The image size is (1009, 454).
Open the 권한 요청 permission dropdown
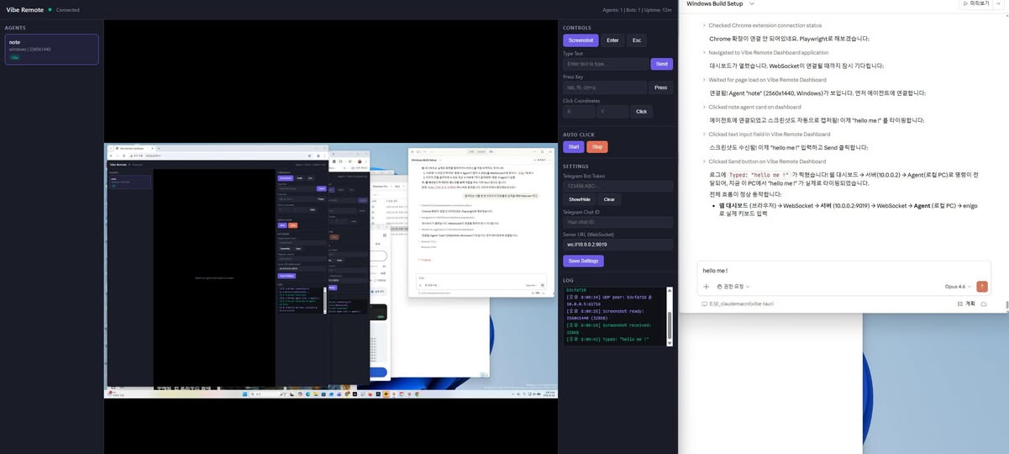tap(733, 287)
